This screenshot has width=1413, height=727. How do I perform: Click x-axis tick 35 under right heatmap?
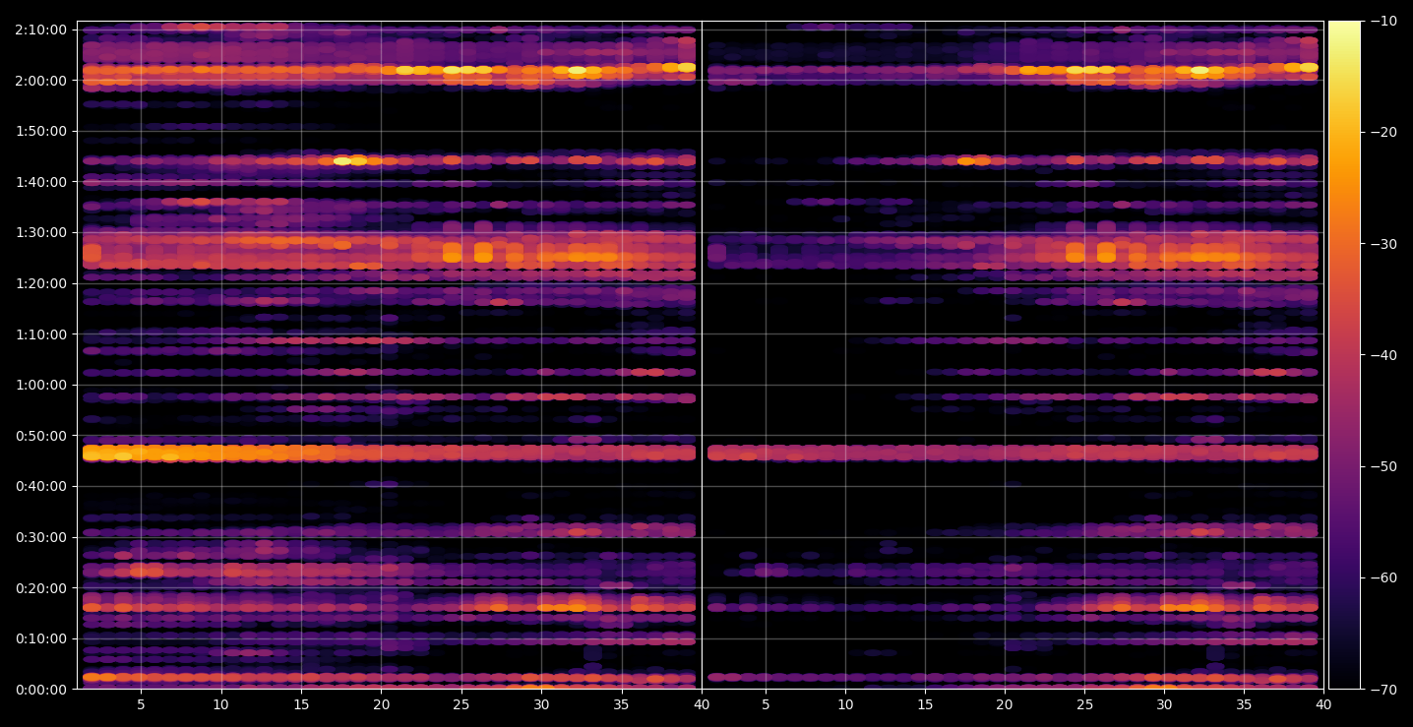(1244, 705)
